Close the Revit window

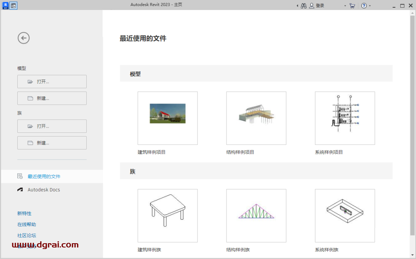pos(411,6)
